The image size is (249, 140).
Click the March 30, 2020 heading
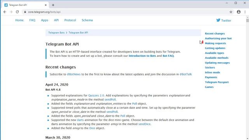(58, 137)
